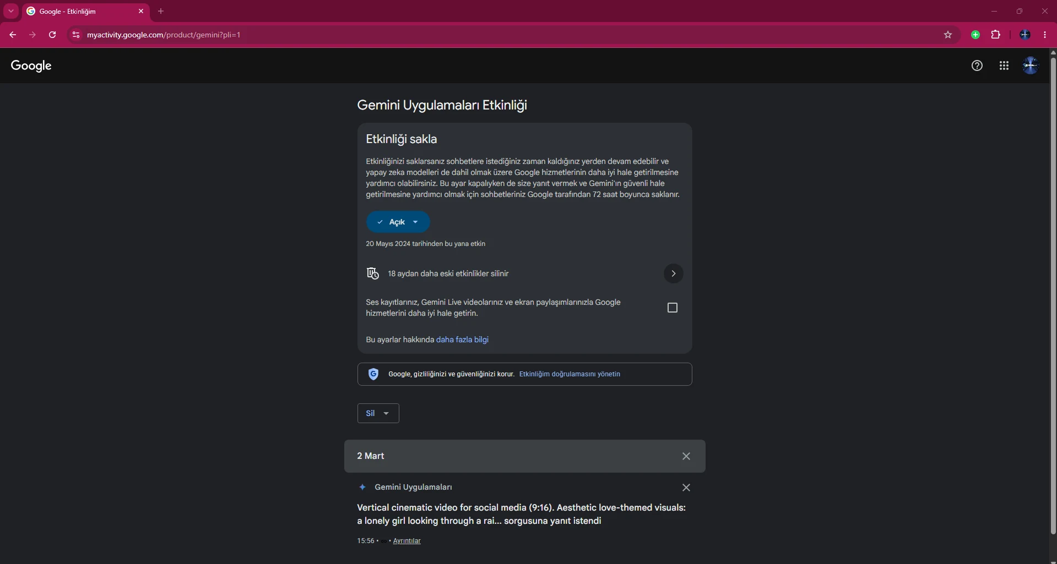Open the Açık activity status dropdown

click(398, 222)
